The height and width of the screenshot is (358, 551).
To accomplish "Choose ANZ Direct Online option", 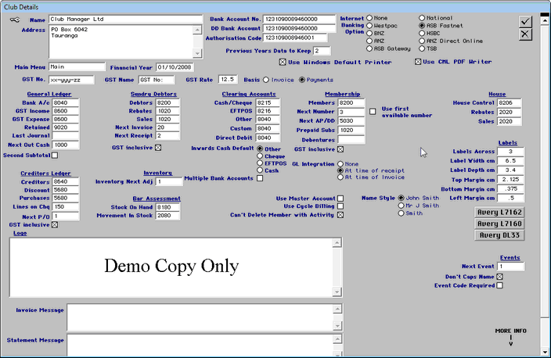I will tap(422, 41).
